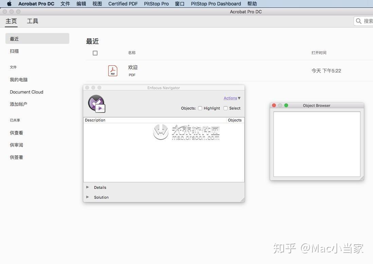Image resolution: width=373 pixels, height=264 pixels.
Task: Enable the Highlight checkbox for Objects
Action: coord(200,108)
